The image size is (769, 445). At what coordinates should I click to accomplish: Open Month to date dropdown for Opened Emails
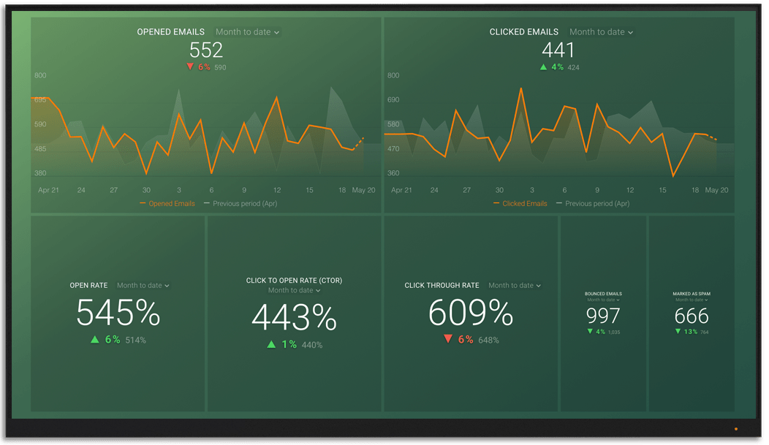pyautogui.click(x=247, y=32)
